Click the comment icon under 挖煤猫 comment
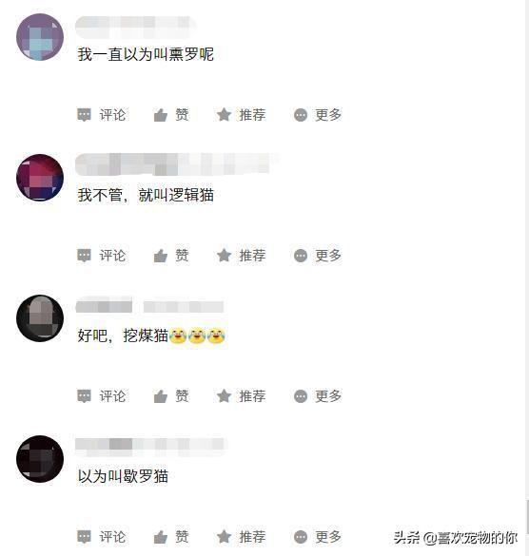The width and height of the screenshot is (529, 556). coord(84,396)
